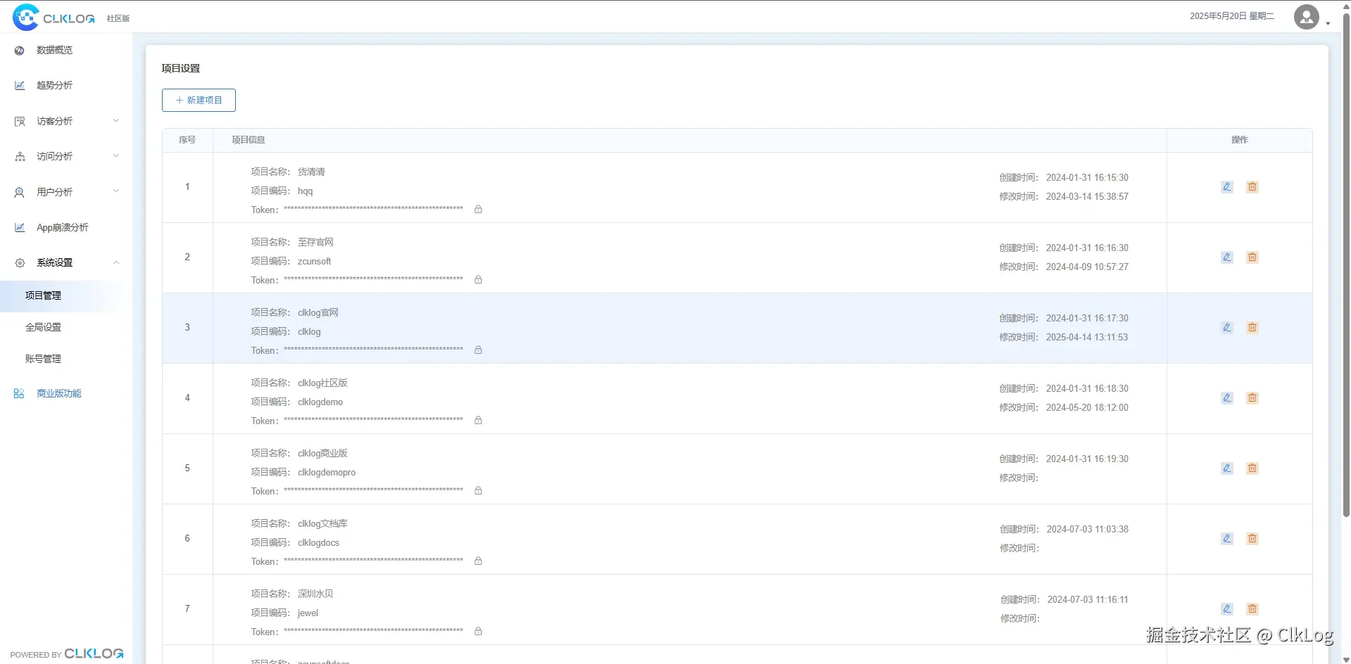
Task: Open the 全局设置 menu item
Action: click(x=44, y=327)
